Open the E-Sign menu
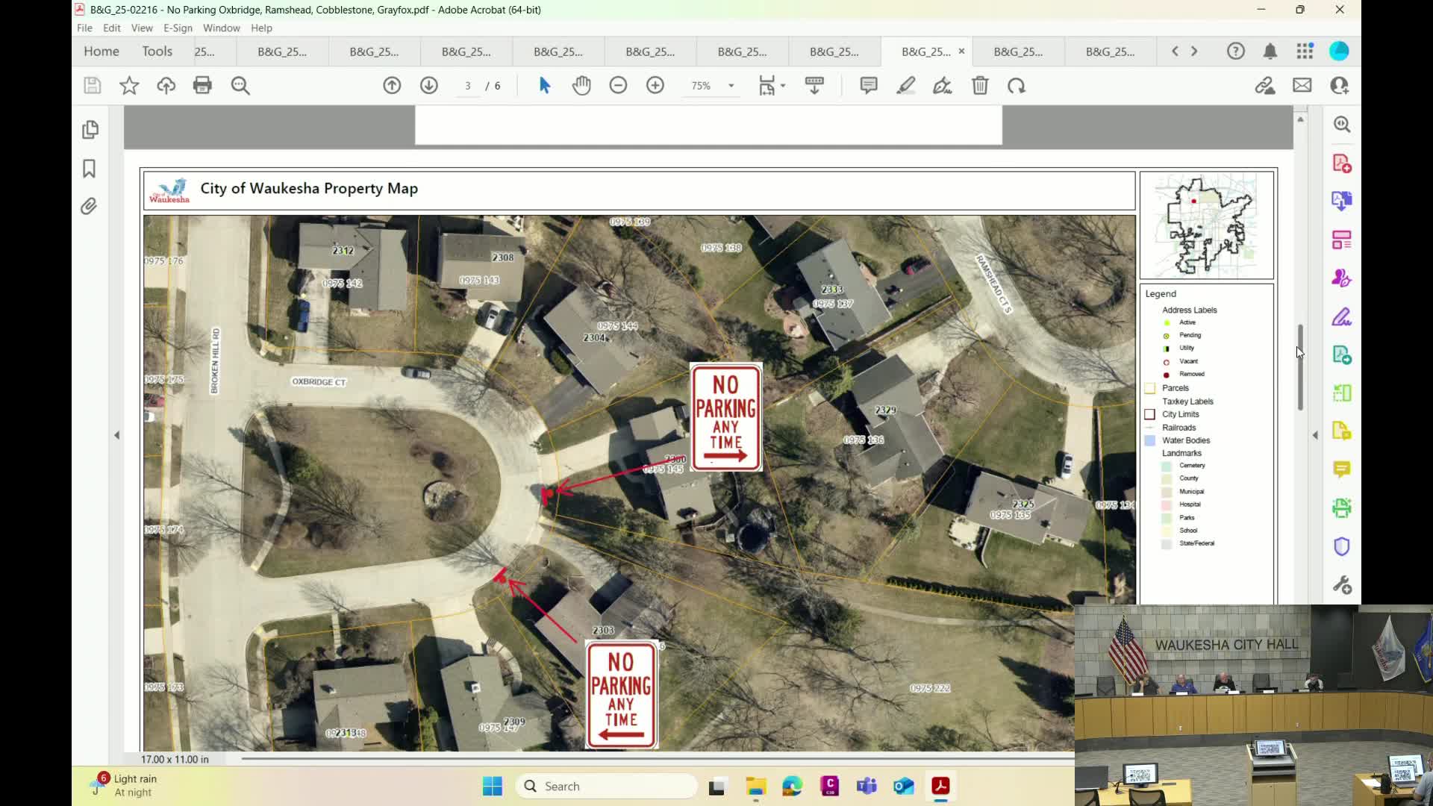The width and height of the screenshot is (1433, 806). coord(178,28)
